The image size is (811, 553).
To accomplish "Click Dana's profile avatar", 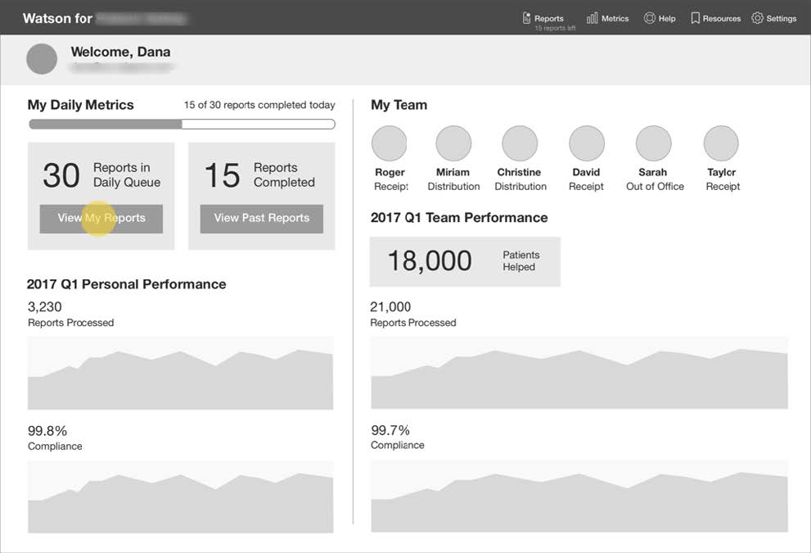I will click(x=42, y=59).
